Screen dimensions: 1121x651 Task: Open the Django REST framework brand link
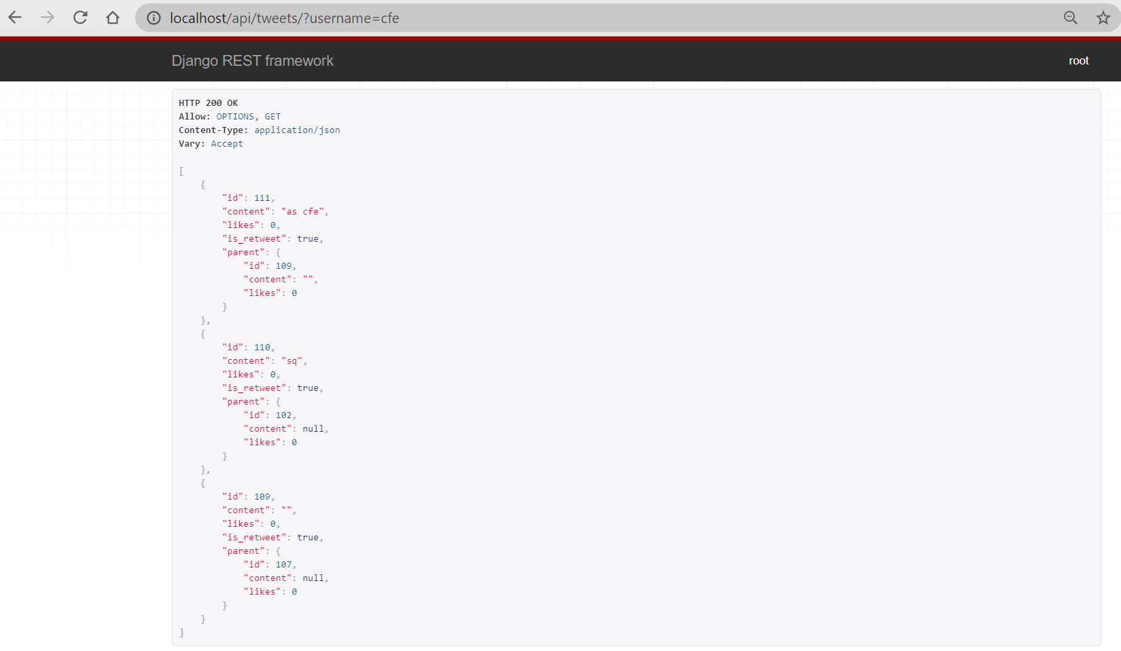253,60
